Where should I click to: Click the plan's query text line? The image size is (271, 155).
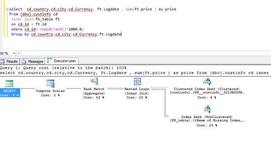(134, 73)
